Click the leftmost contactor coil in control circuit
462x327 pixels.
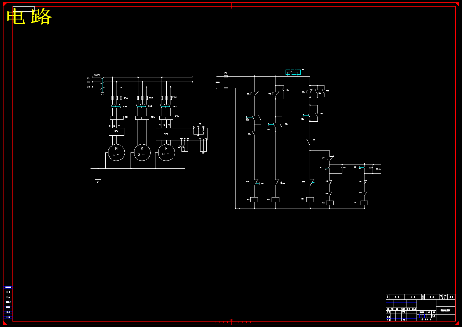(x=254, y=199)
